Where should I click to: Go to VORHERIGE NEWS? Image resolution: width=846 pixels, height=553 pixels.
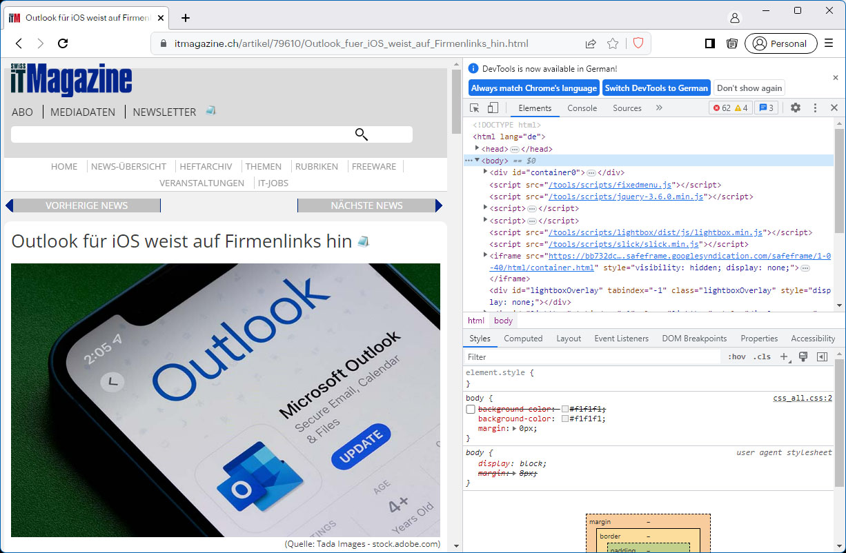click(86, 205)
